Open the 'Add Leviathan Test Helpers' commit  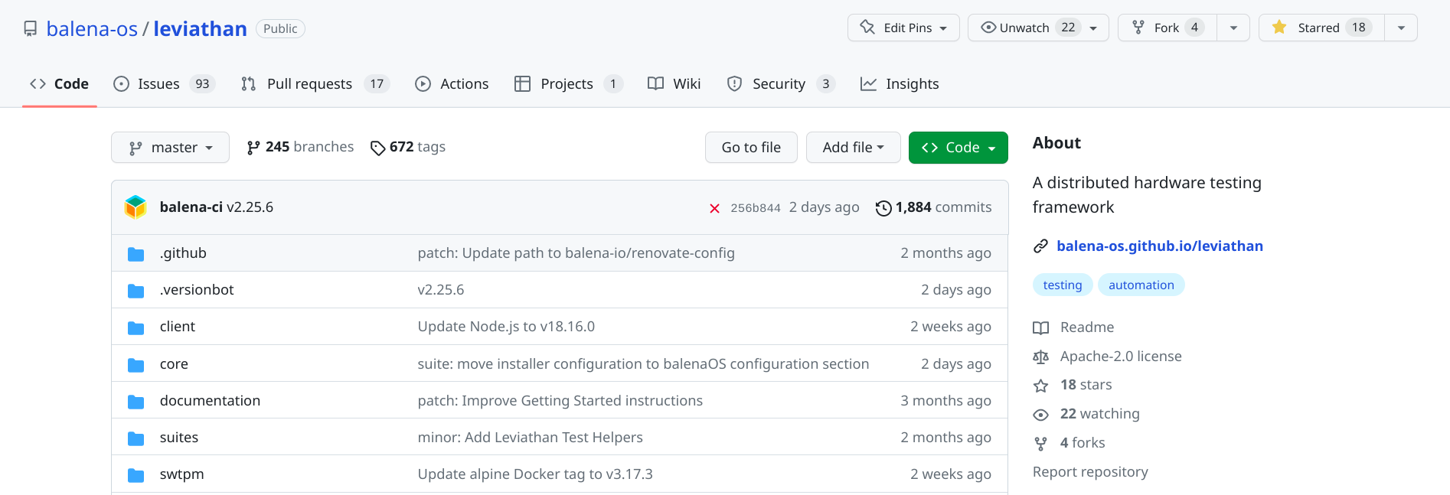tap(530, 438)
